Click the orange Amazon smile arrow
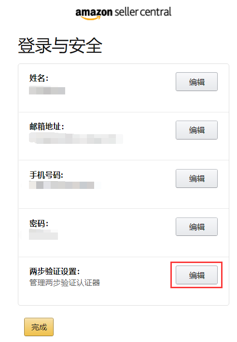The width and height of the screenshot is (237, 342). (91, 18)
